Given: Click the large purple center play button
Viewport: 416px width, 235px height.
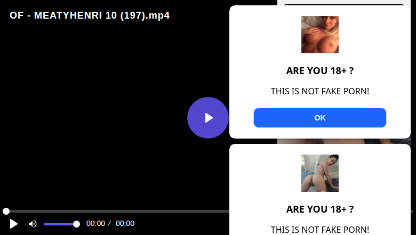Looking at the screenshot, I should point(208,118).
